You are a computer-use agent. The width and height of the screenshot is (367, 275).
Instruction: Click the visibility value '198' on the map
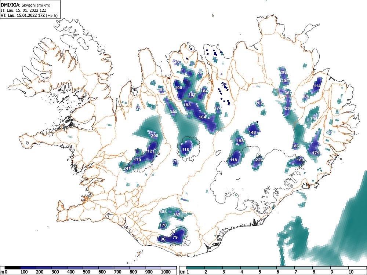(240, 141)
